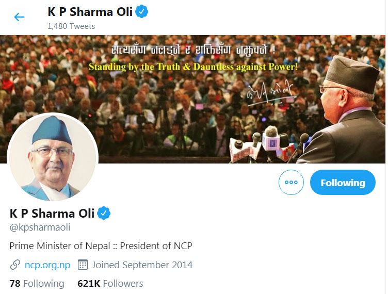View the 621K Followers list
This screenshot has height=294, width=388.
tap(110, 283)
